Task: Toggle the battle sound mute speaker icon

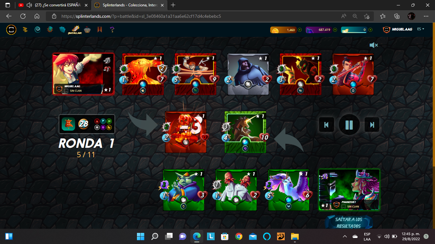Action: (x=374, y=45)
